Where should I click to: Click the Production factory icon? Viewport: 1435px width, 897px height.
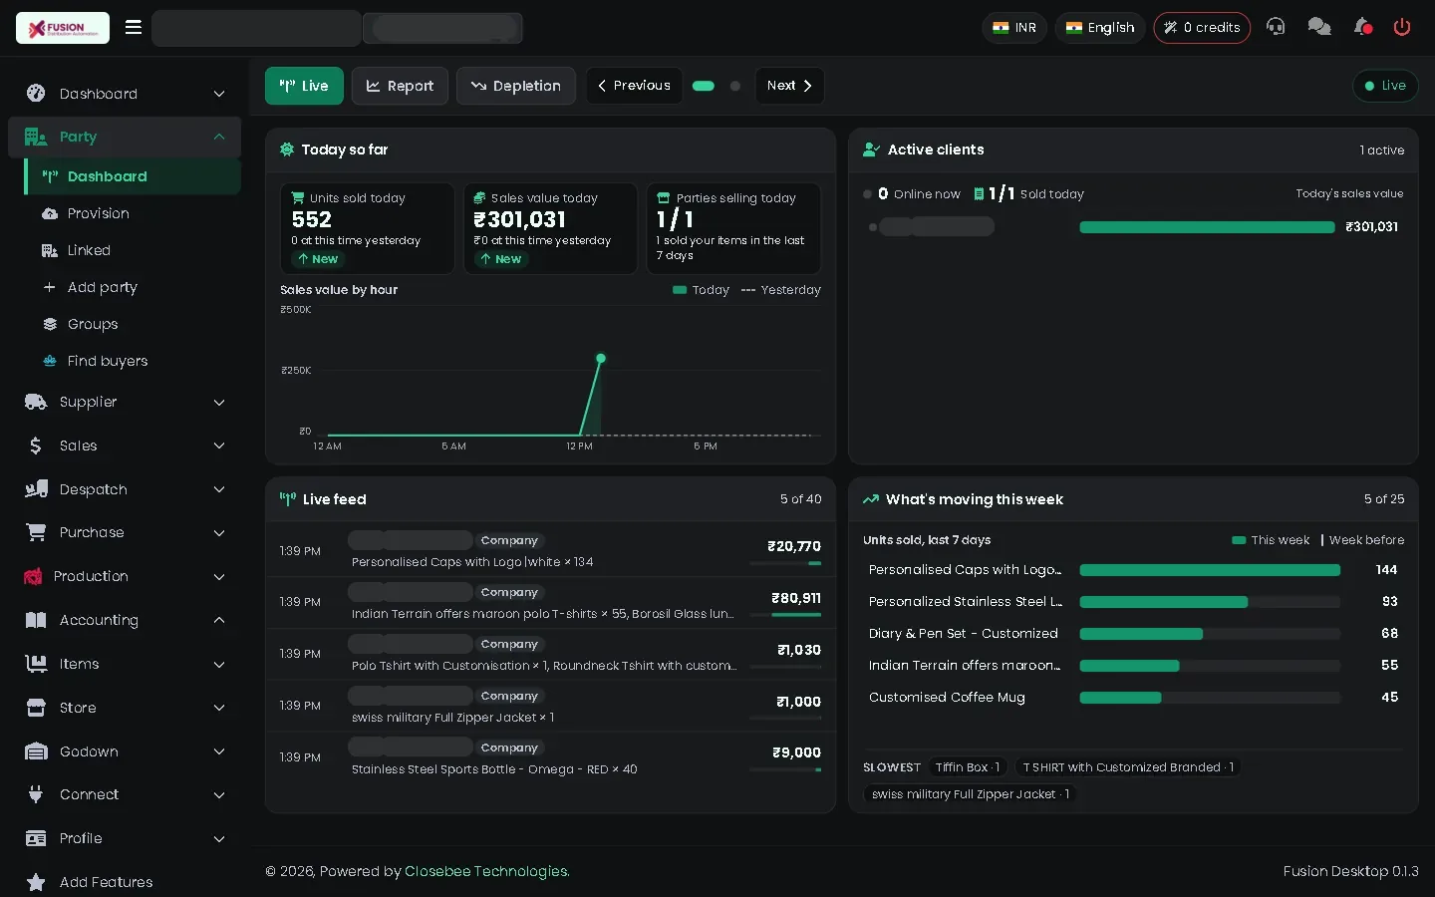click(33, 576)
